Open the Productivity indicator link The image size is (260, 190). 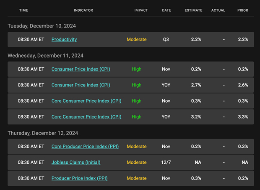tap(64, 40)
